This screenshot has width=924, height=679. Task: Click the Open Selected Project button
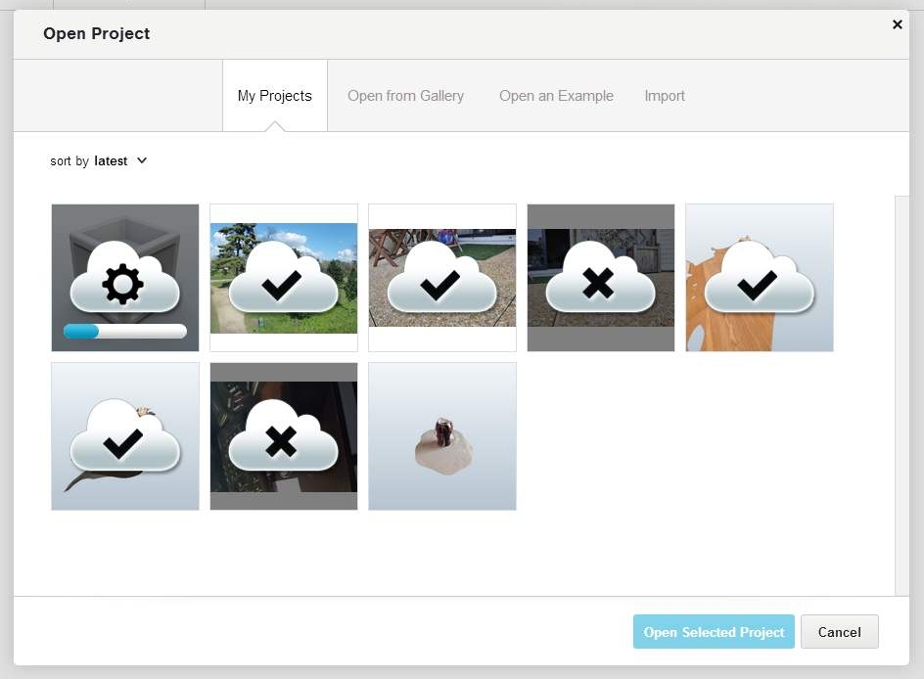pos(714,632)
